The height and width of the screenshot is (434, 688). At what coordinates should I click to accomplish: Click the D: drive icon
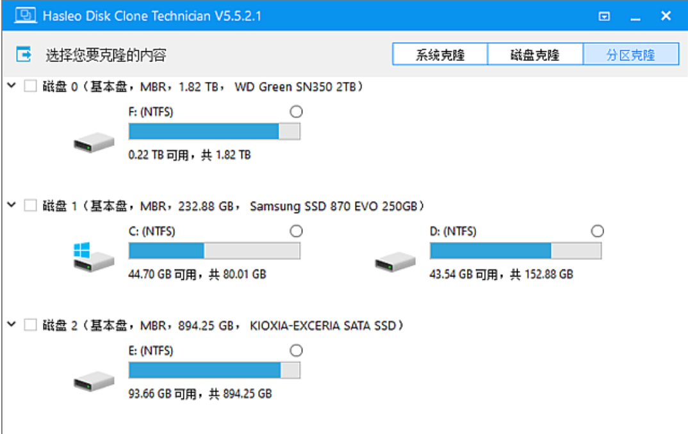click(x=395, y=260)
